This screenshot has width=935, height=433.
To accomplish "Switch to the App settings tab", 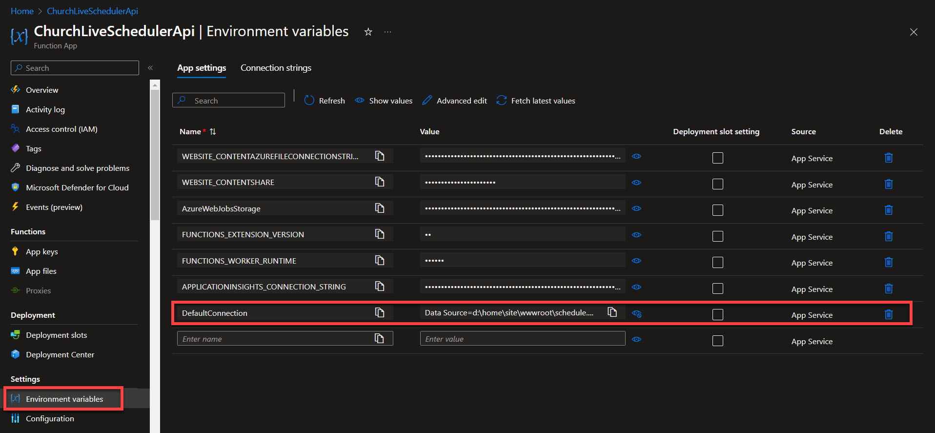I will [202, 68].
